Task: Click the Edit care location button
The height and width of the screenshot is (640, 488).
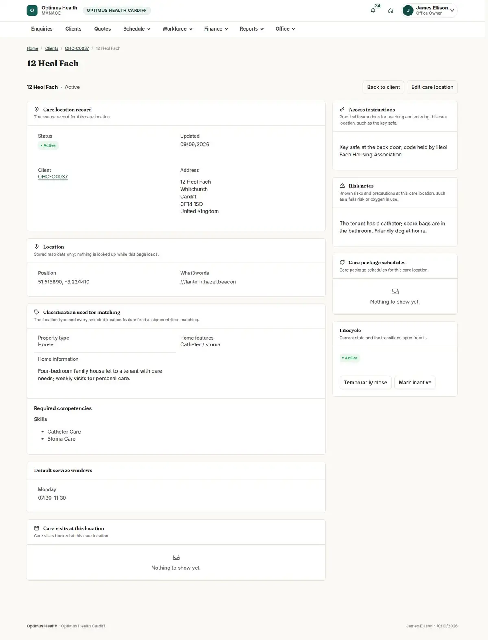Action: pyautogui.click(x=432, y=87)
